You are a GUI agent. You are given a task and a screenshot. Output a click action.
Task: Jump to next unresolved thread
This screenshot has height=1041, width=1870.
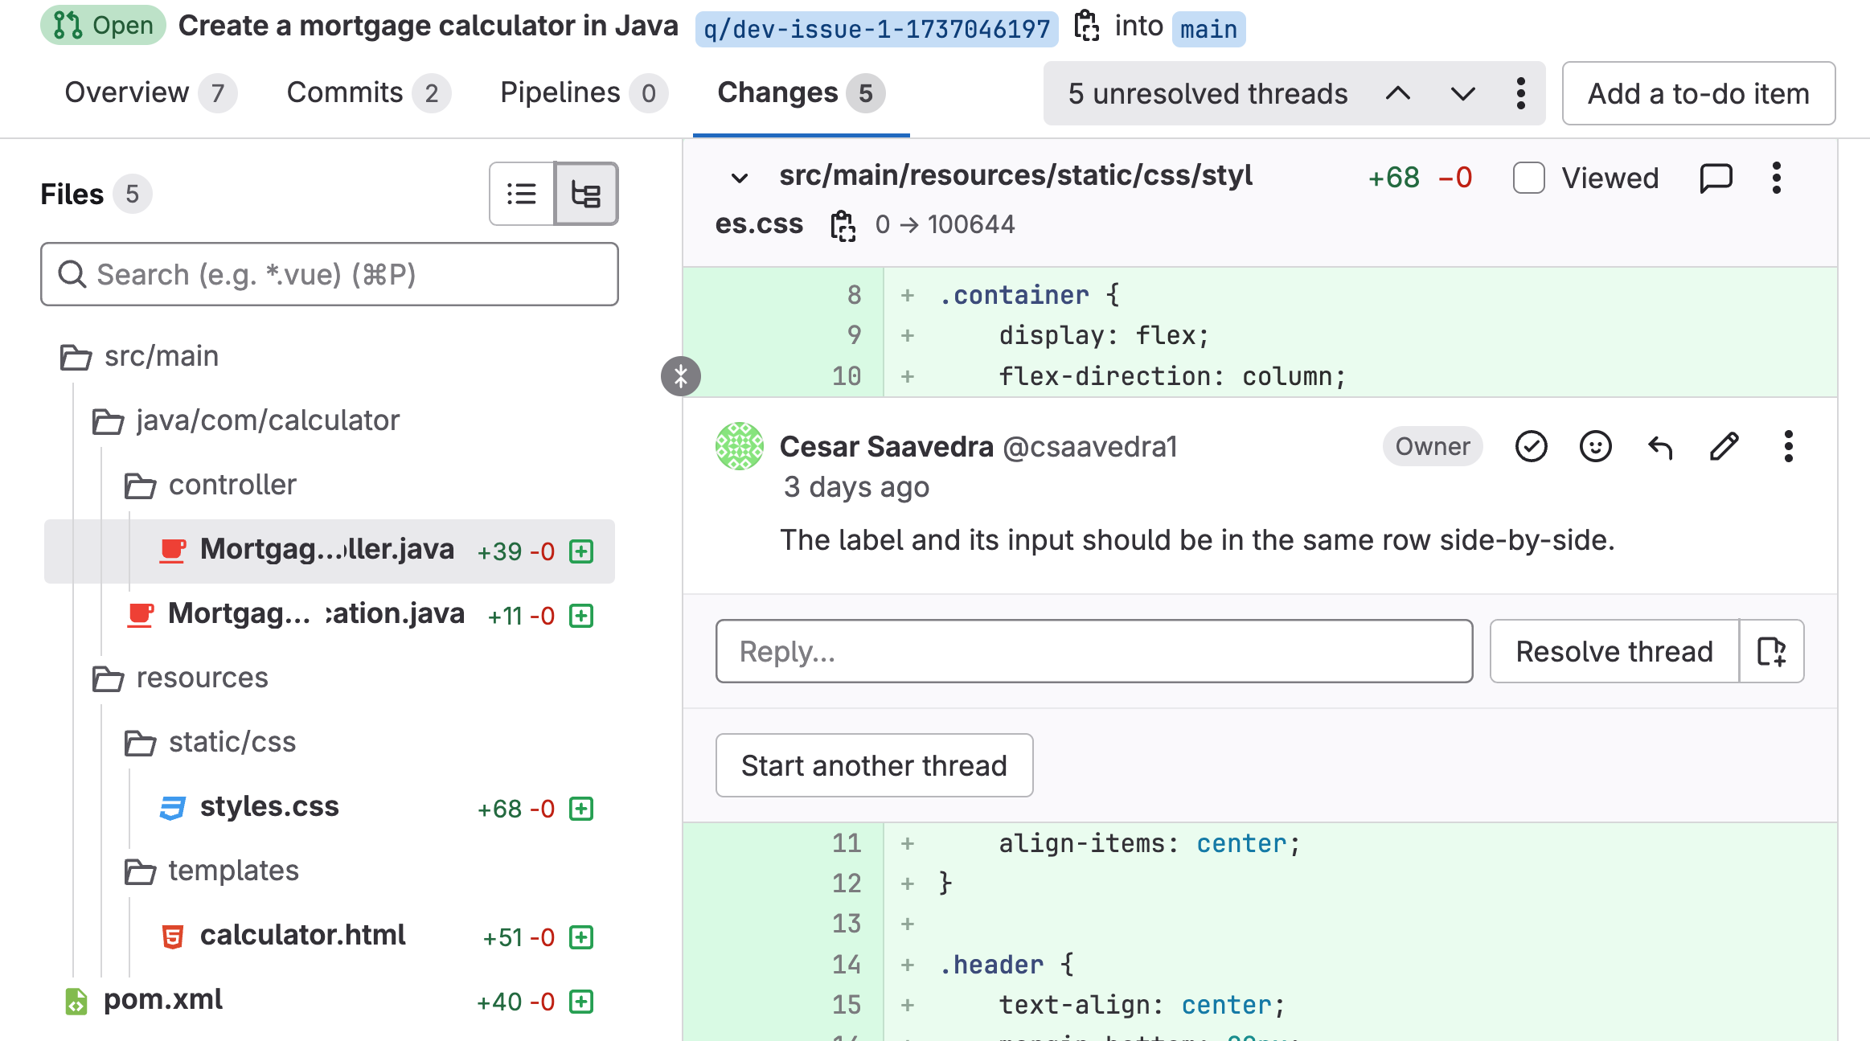(1462, 93)
